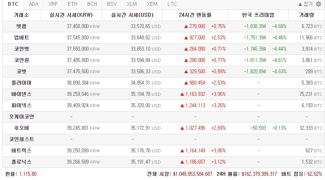Viewport: 325px width, 180px height.
Task: Select the BTC tab
Action: 13,4
